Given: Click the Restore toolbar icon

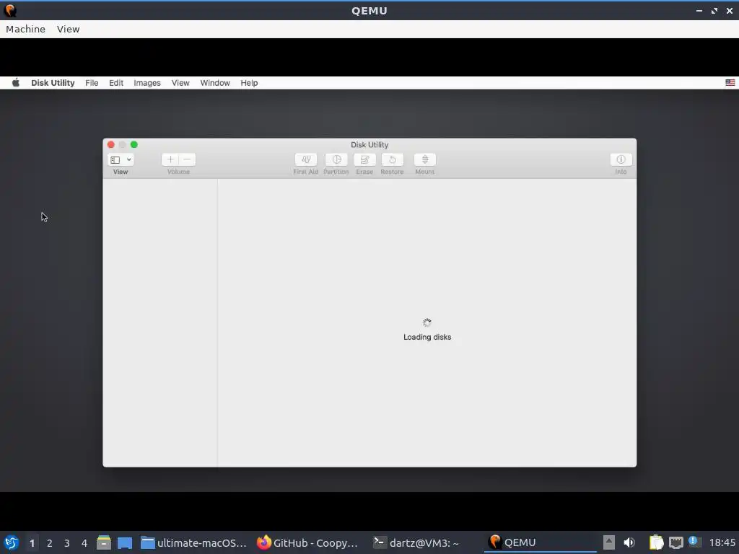Looking at the screenshot, I should coord(392,159).
